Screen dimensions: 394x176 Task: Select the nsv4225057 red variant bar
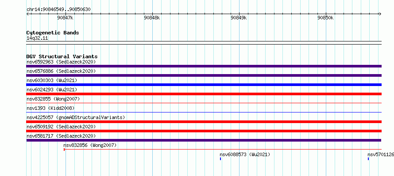(204, 122)
